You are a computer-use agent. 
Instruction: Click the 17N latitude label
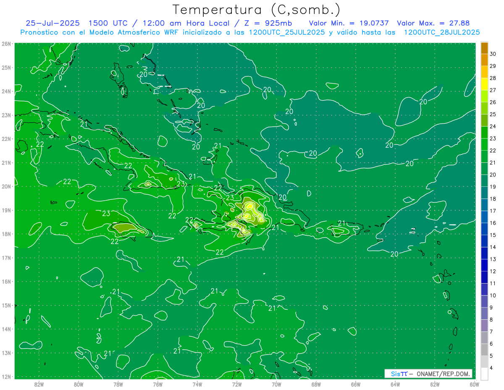[x=6, y=257]
